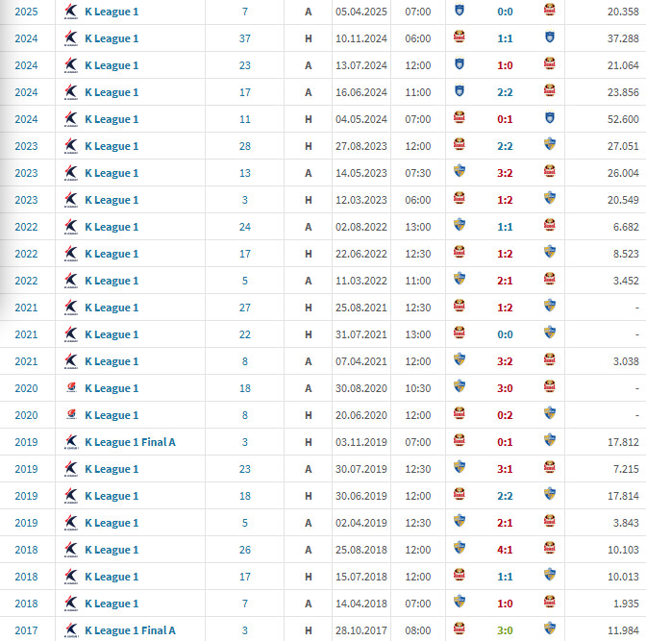
Task: Open matchday 37 link
Action: pyautogui.click(x=245, y=38)
